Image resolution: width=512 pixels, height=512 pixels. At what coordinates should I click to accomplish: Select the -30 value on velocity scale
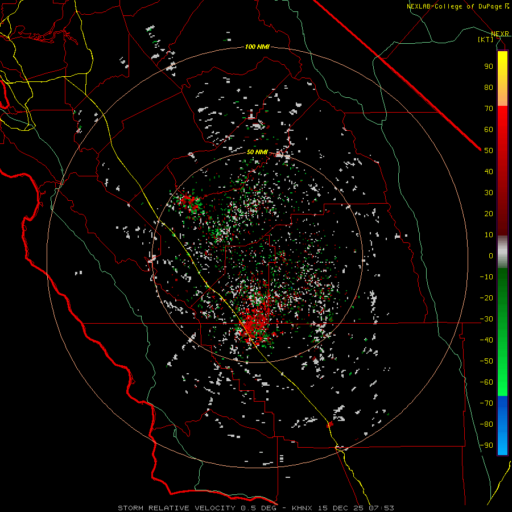click(486, 319)
